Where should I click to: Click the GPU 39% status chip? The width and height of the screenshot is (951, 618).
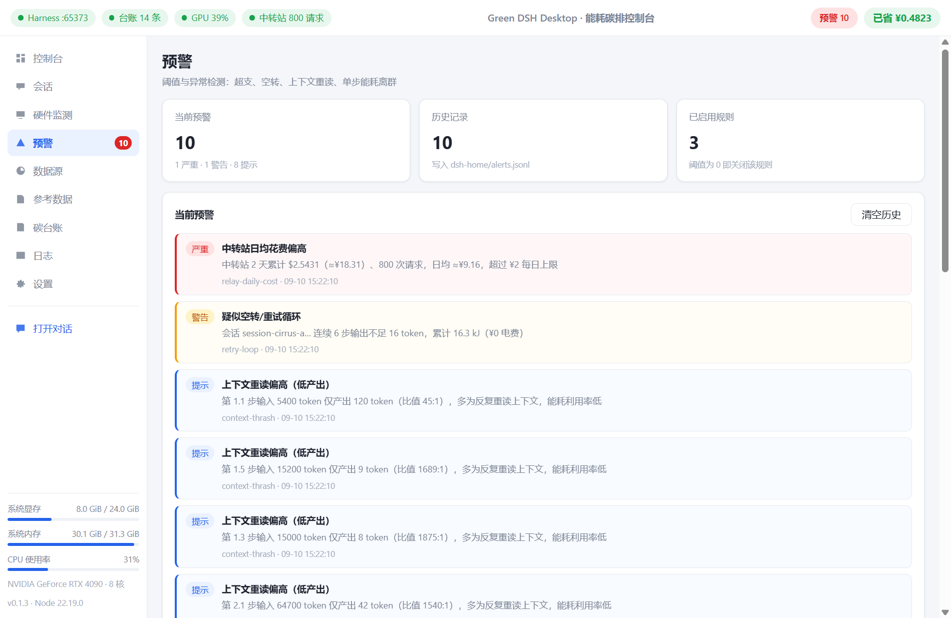click(205, 18)
